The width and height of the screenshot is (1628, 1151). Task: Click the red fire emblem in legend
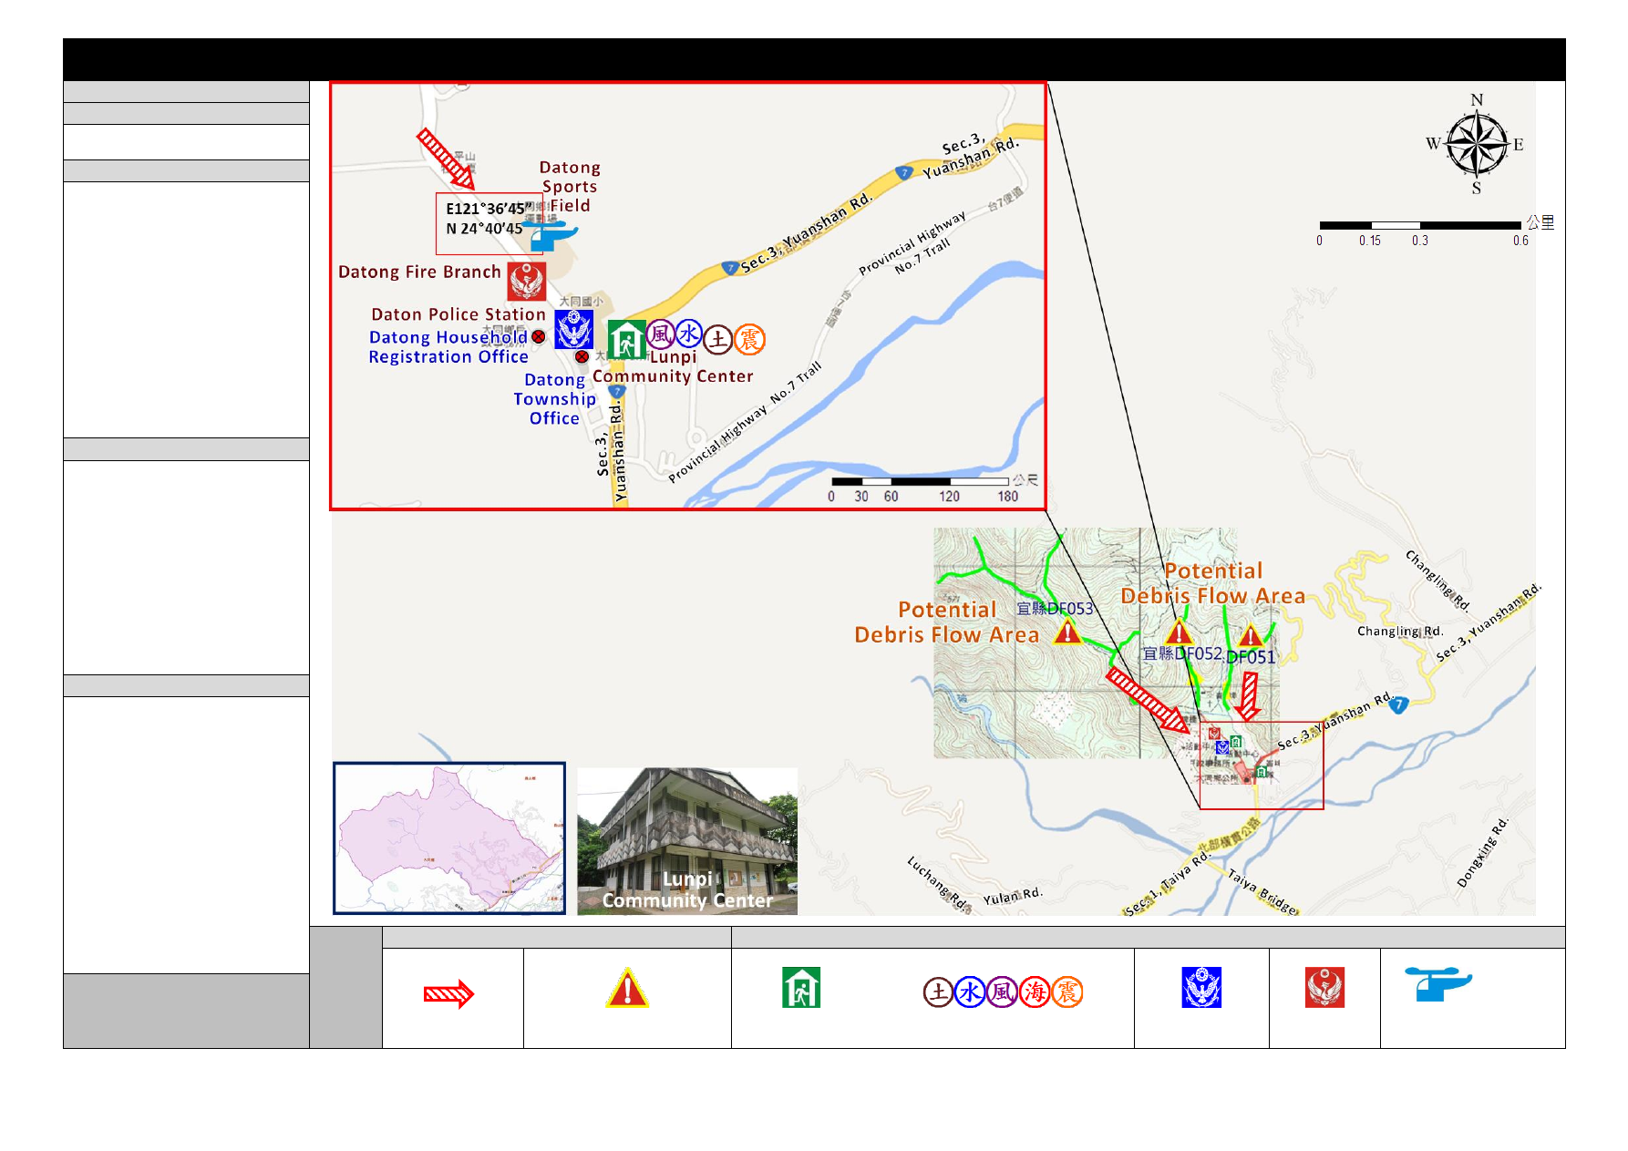(1324, 988)
